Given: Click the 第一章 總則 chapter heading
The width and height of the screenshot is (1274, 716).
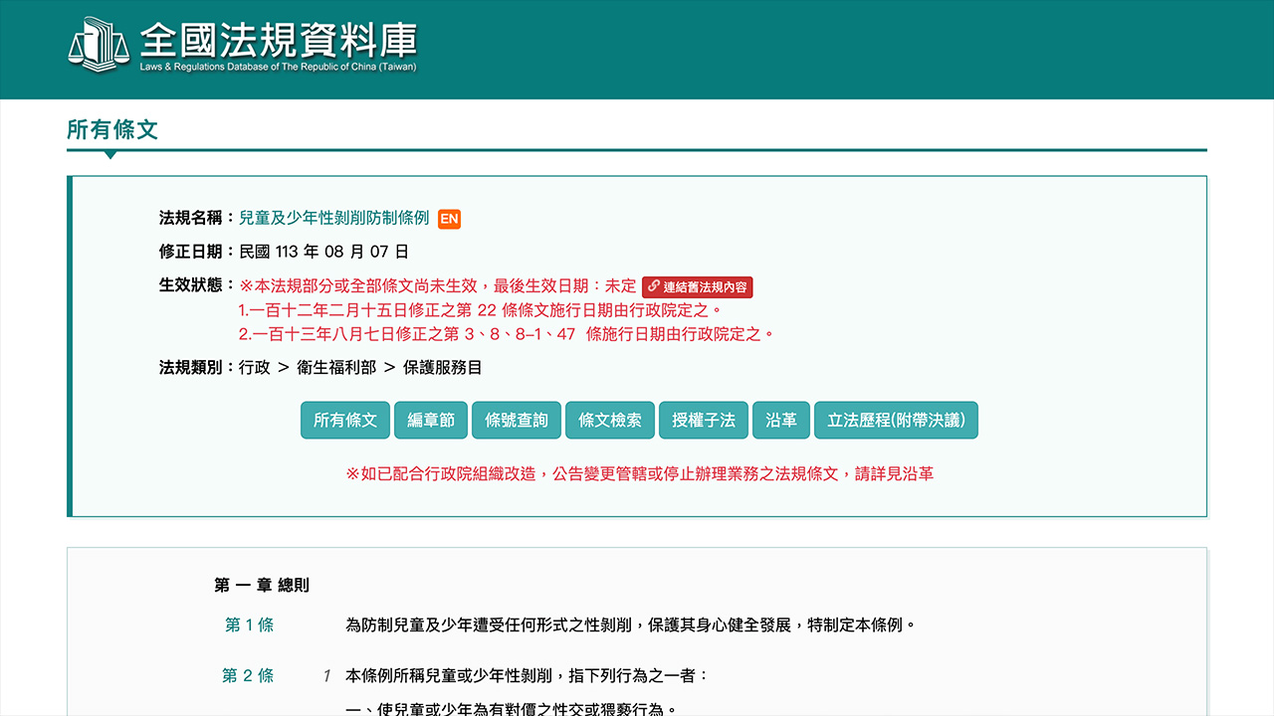Looking at the screenshot, I should point(261,586).
